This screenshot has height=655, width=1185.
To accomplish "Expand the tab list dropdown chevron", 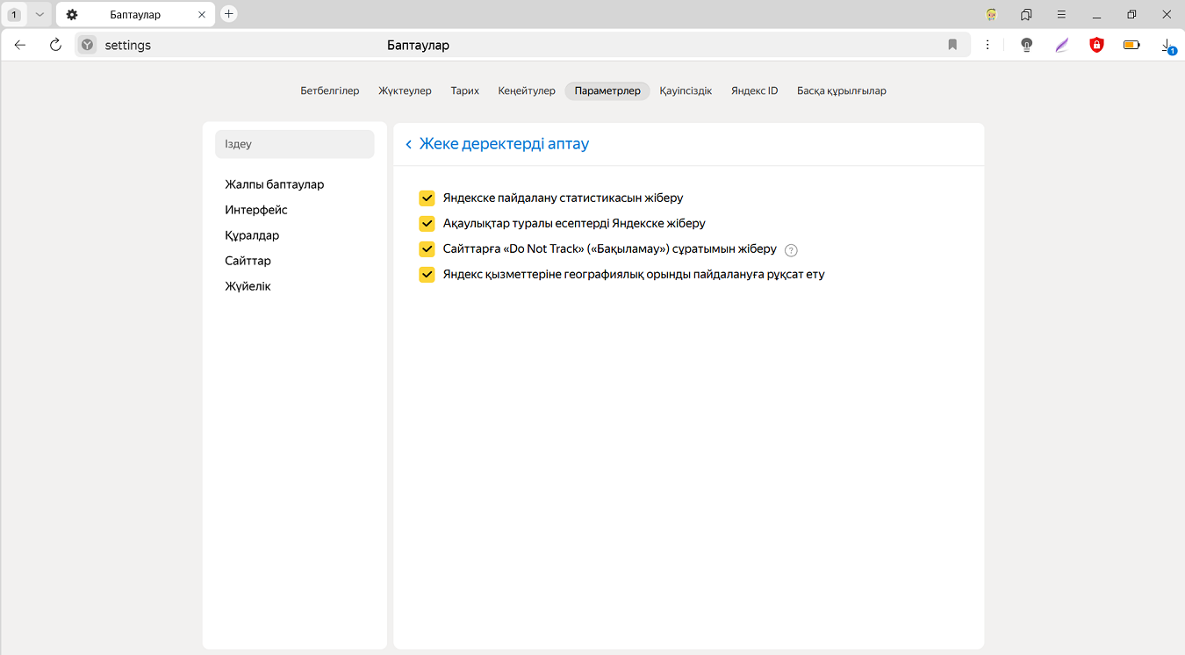I will (x=39, y=14).
